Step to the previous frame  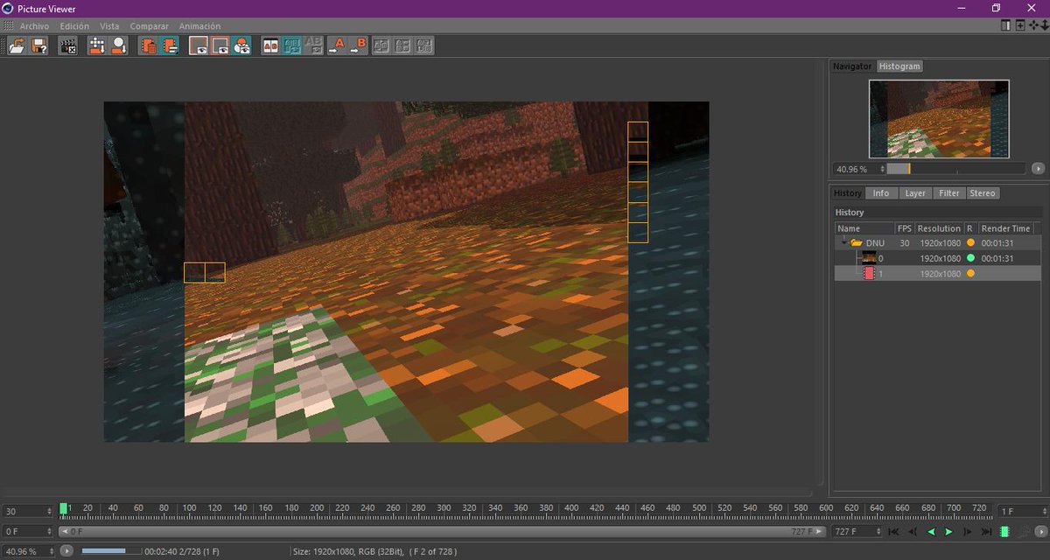pyautogui.click(x=913, y=531)
